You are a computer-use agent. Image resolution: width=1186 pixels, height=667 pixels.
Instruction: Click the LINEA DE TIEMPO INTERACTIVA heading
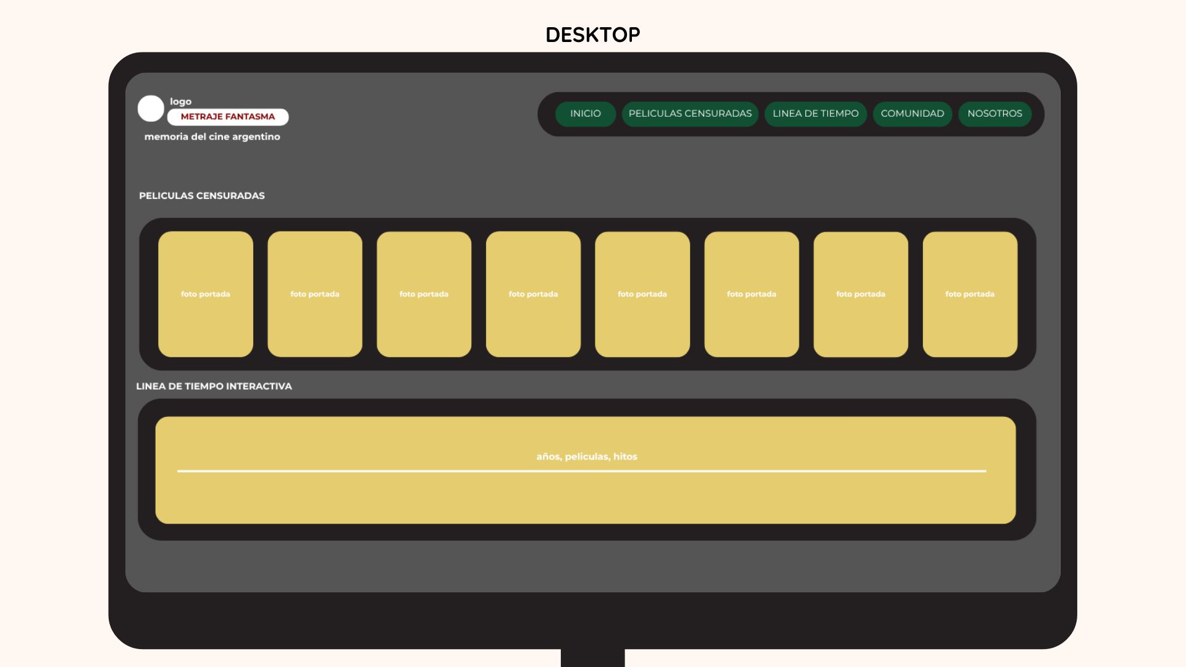pos(214,387)
